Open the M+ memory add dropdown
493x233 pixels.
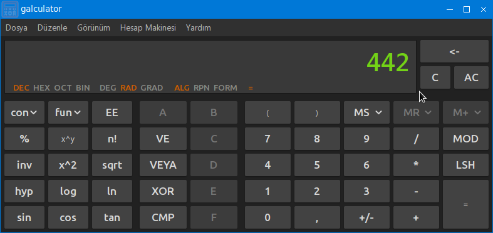pos(465,112)
